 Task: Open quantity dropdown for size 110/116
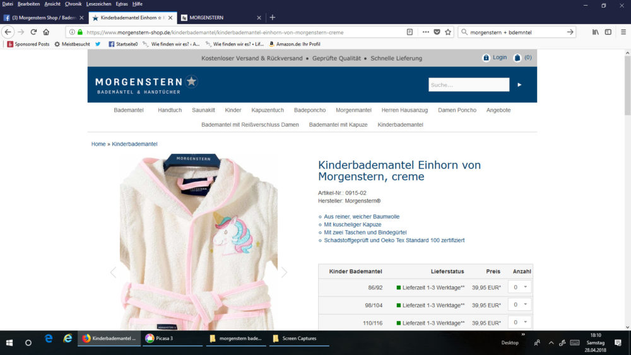(x=520, y=322)
